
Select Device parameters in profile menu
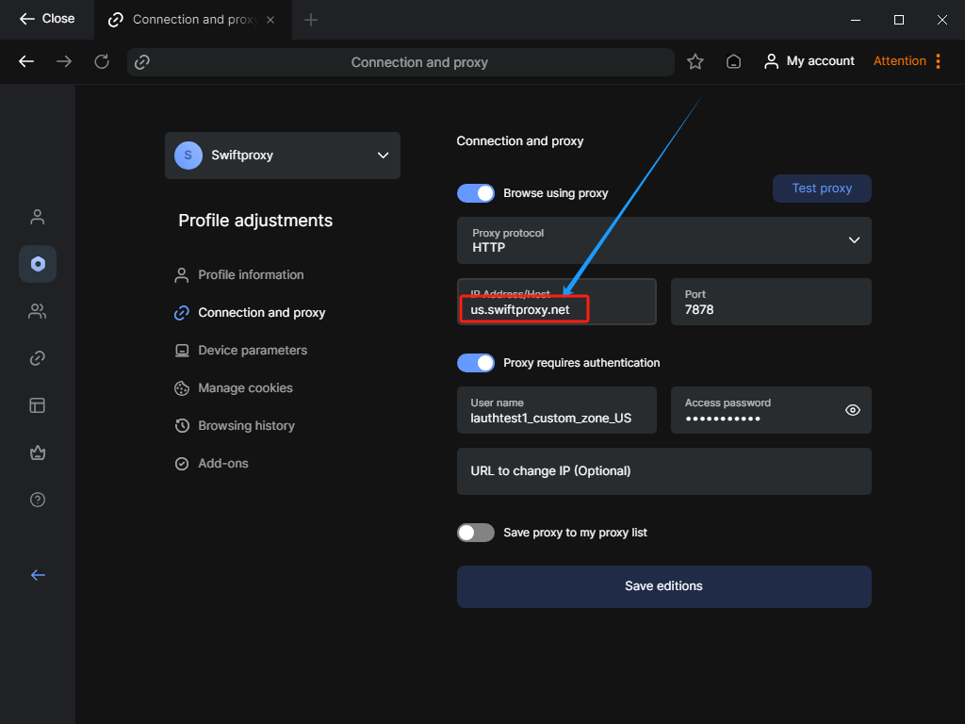pos(253,351)
